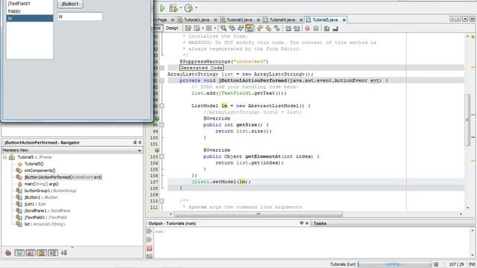The width and height of the screenshot is (477, 268).
Task: Toggle Show Static Members filter in Navigator
Action: coord(31,252)
